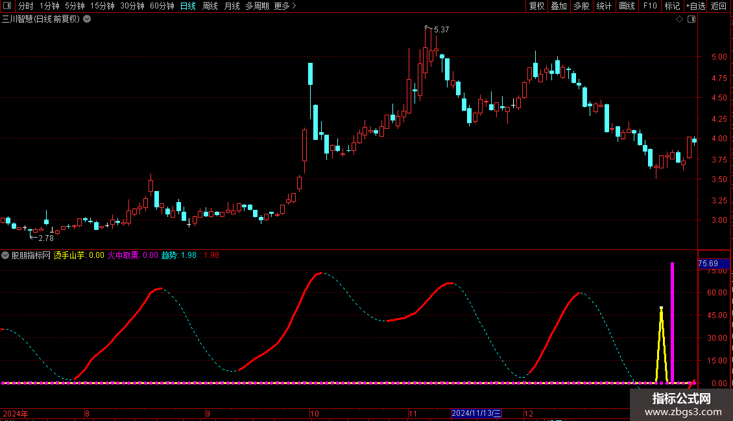Open the 多周期 multi-period view
This screenshot has height=421, width=733.
click(x=257, y=6)
